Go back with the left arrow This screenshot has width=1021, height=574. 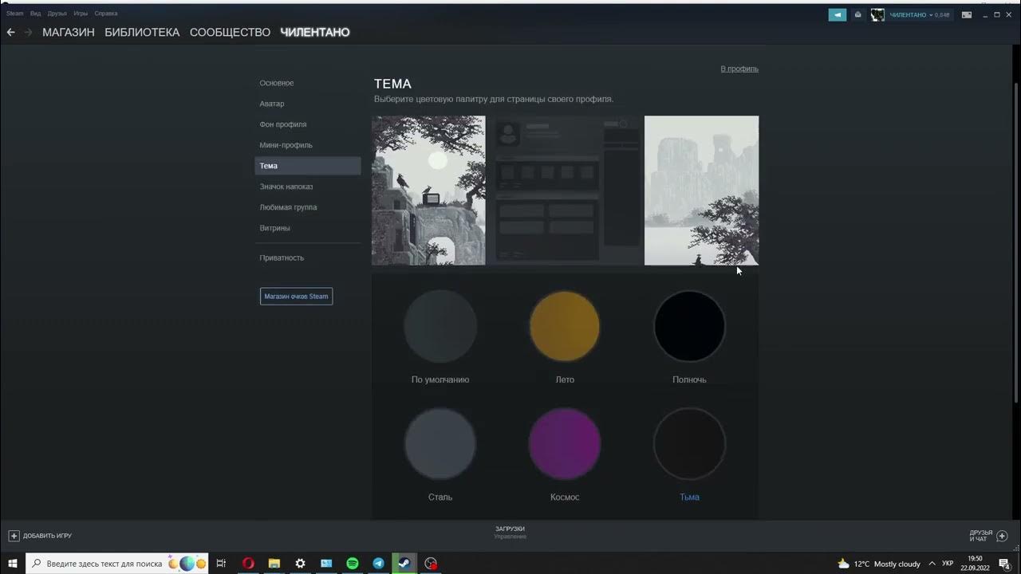coord(10,33)
